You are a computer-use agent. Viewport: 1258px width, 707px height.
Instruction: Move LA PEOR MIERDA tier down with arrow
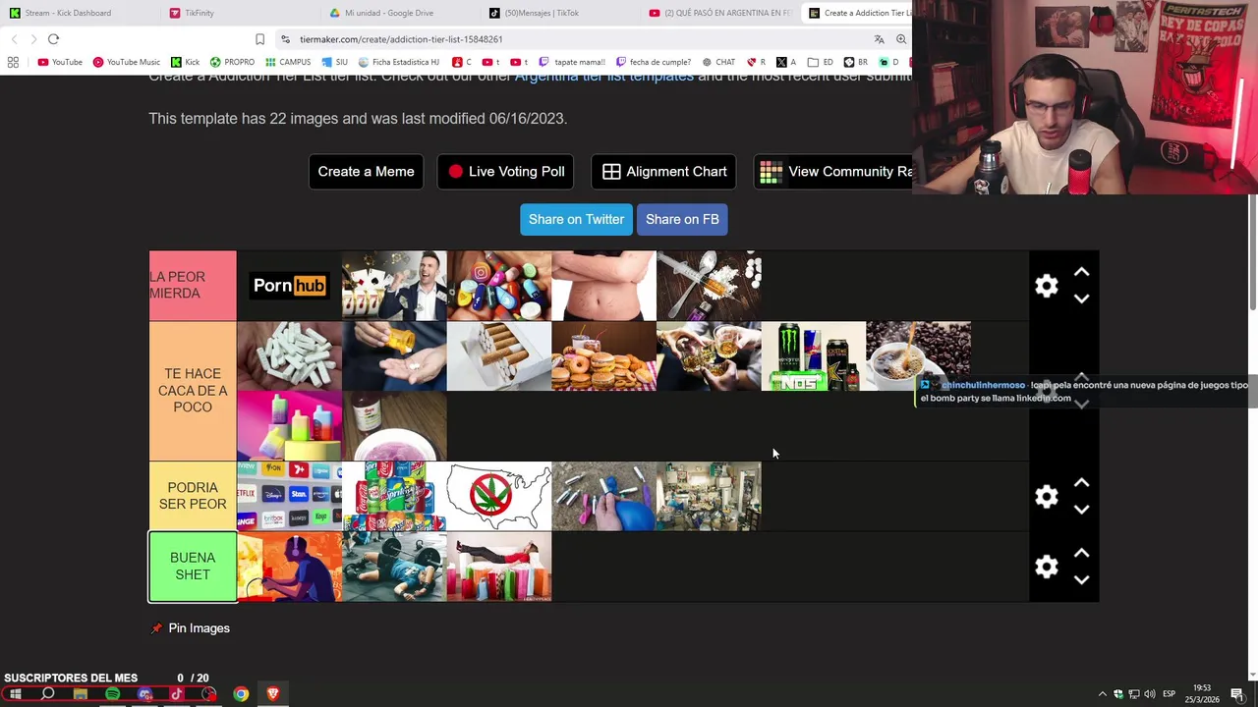[1081, 299]
